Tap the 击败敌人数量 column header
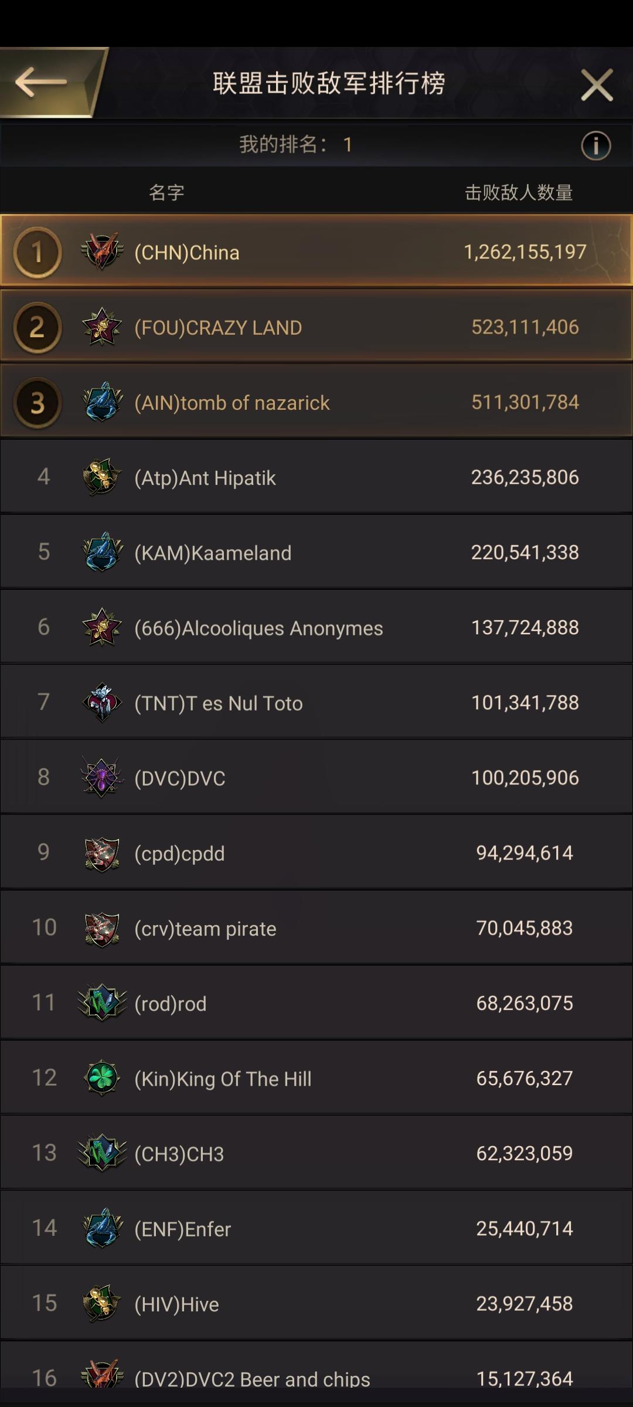The image size is (633, 1407). click(519, 192)
